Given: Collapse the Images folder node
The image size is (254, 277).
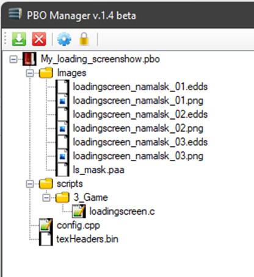Looking at the screenshot, I should [30, 73].
